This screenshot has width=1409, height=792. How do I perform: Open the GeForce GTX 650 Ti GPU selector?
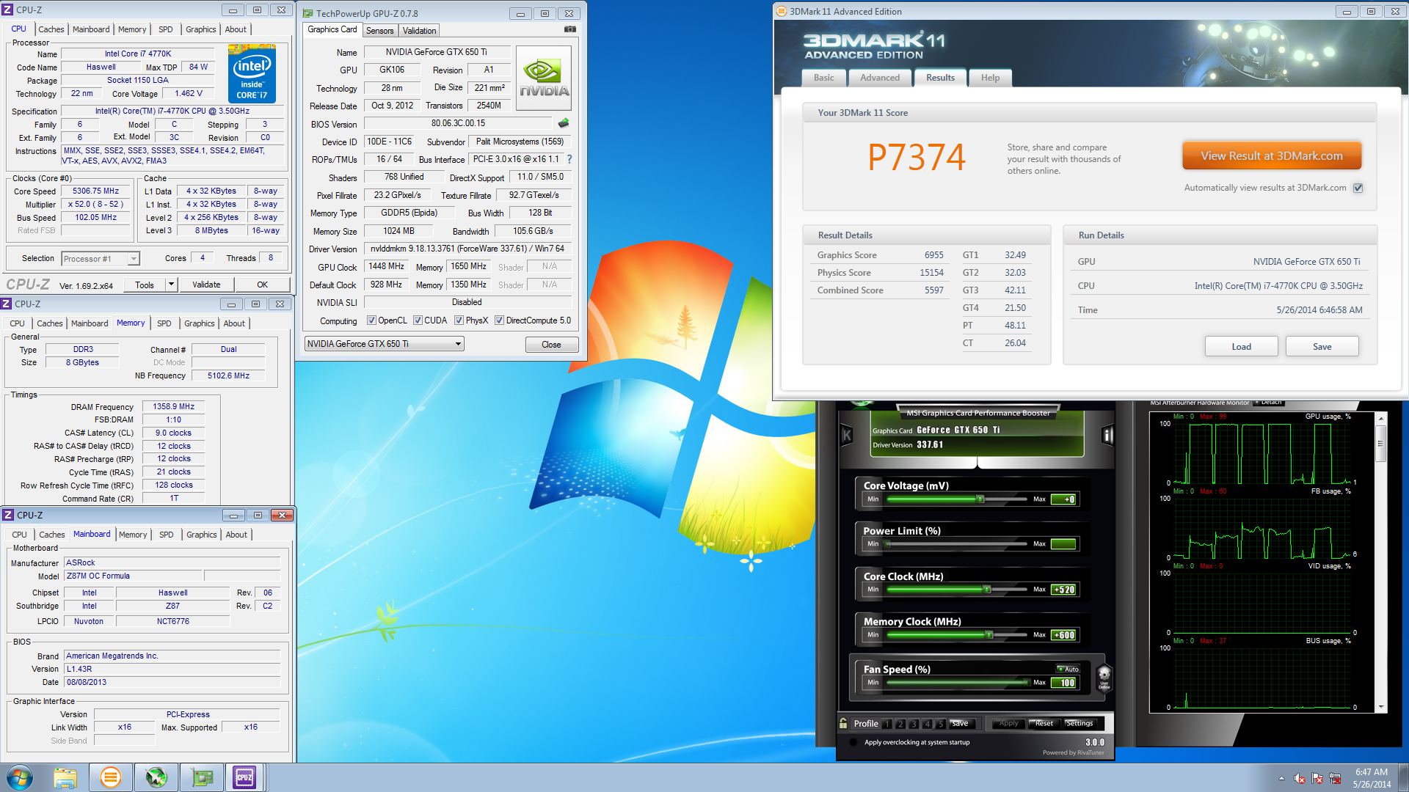pos(384,344)
